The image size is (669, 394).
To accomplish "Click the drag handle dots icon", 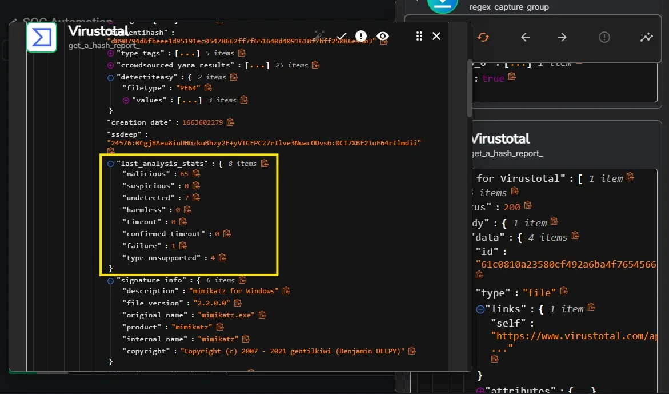I will [x=419, y=36].
